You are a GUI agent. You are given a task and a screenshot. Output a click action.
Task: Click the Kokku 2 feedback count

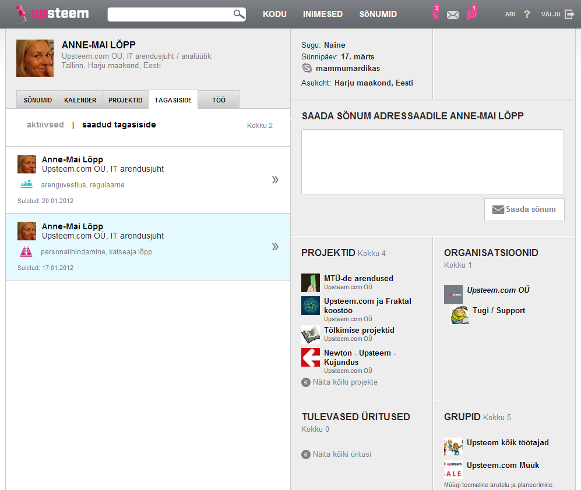(x=260, y=126)
